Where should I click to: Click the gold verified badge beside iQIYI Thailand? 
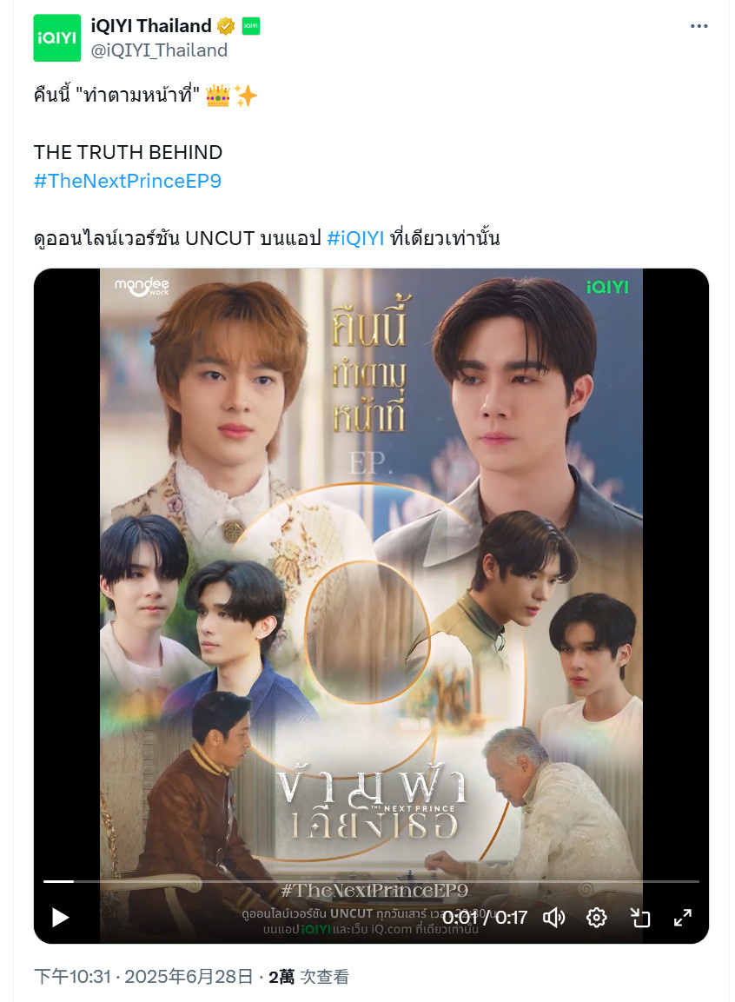(x=226, y=26)
